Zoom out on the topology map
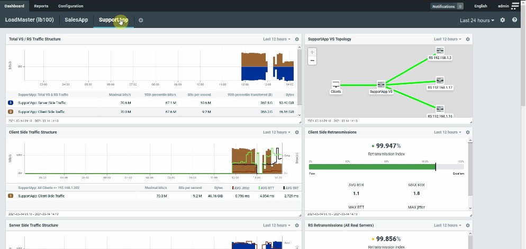The width and height of the screenshot is (526, 249). tap(312, 61)
